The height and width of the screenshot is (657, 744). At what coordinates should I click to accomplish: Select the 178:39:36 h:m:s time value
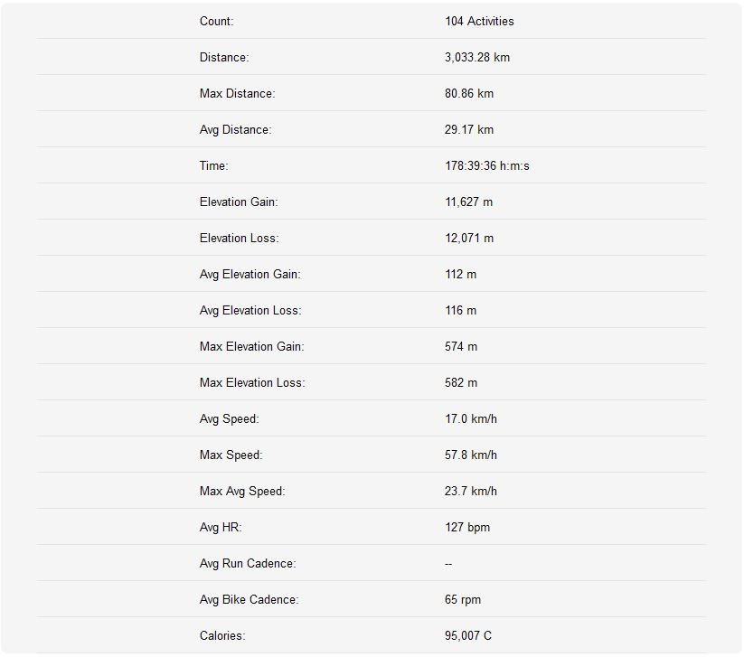(x=487, y=165)
